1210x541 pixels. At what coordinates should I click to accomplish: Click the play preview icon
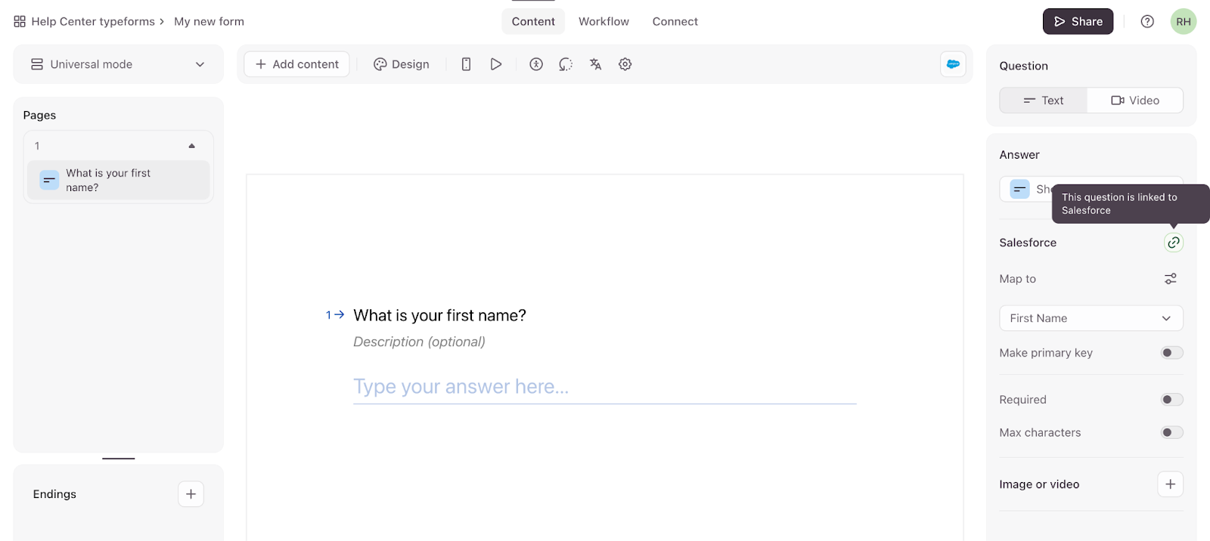[x=496, y=64]
